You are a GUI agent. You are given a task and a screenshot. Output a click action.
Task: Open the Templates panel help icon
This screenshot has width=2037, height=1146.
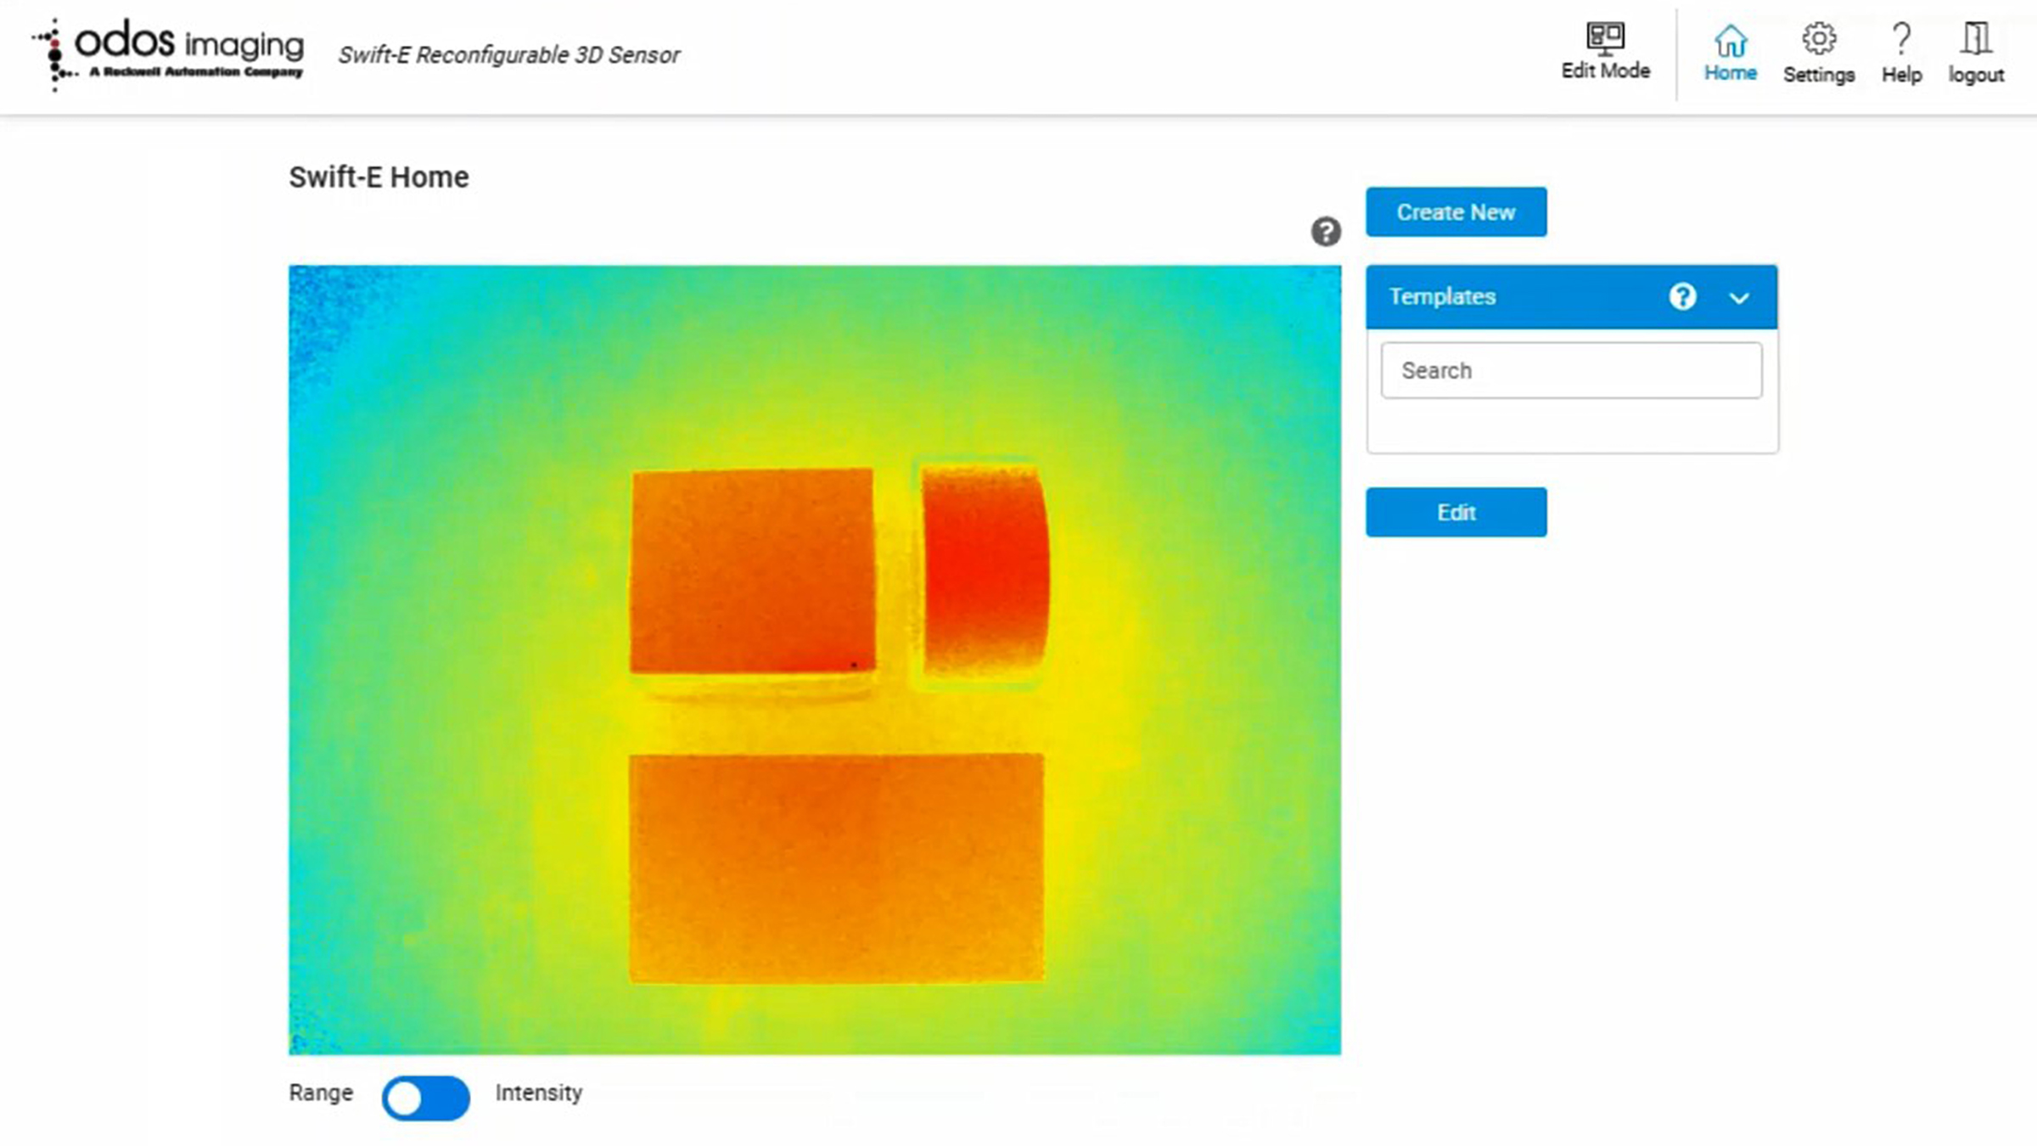point(1682,296)
